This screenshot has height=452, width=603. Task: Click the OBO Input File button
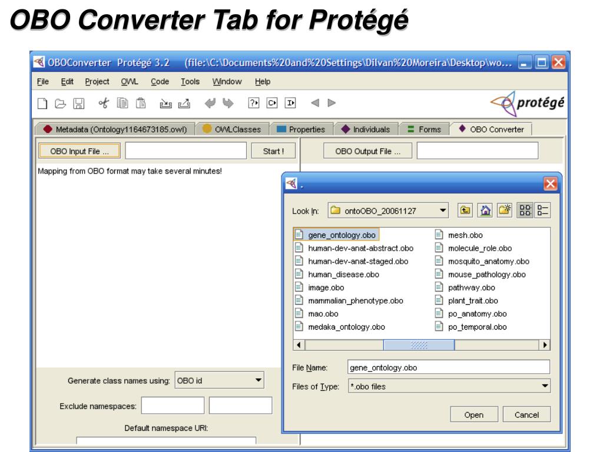coord(79,151)
